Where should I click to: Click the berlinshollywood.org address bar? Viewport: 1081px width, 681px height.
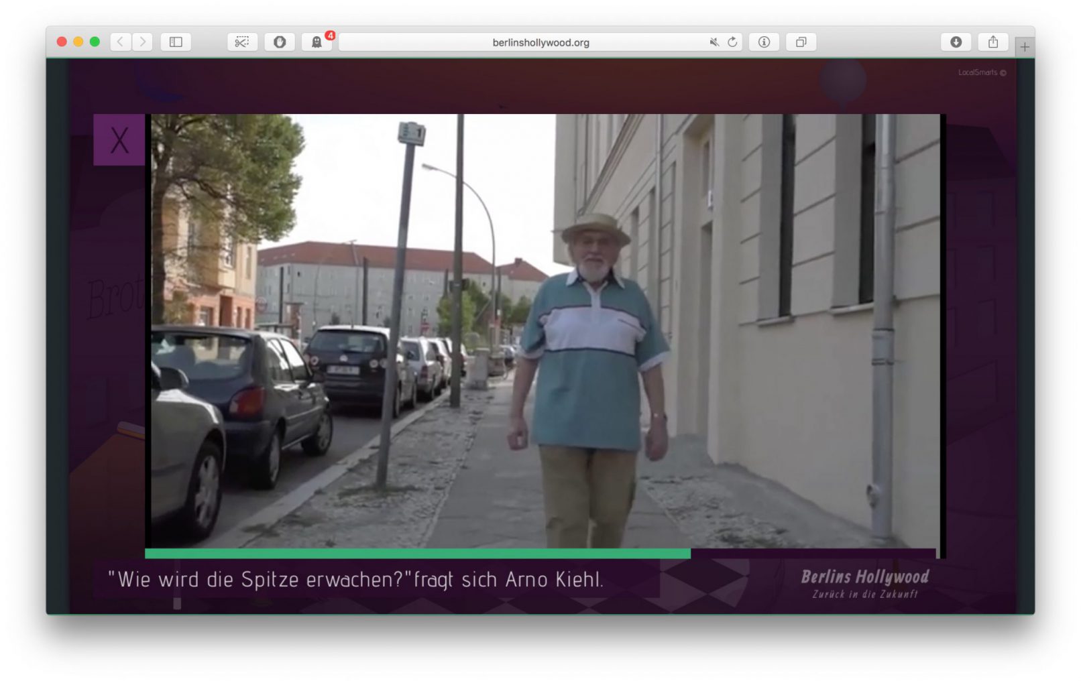click(540, 42)
